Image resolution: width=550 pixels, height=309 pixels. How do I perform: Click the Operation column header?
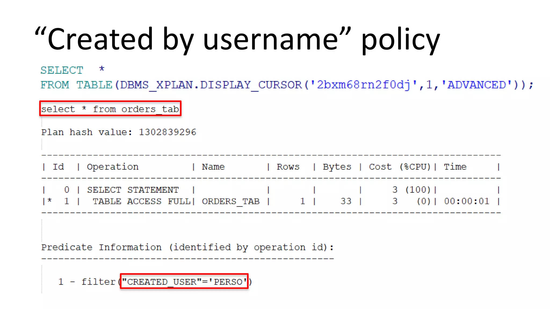click(x=113, y=167)
